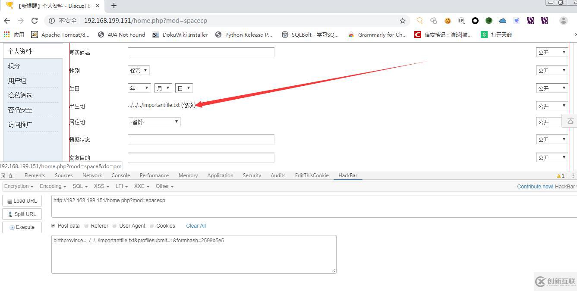The height and width of the screenshot is (291, 577).
Task: Open Python Release bookmark
Action: [x=244, y=34]
